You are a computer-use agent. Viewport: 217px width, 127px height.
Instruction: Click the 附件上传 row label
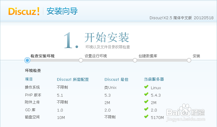pyautogui.click(x=32, y=102)
